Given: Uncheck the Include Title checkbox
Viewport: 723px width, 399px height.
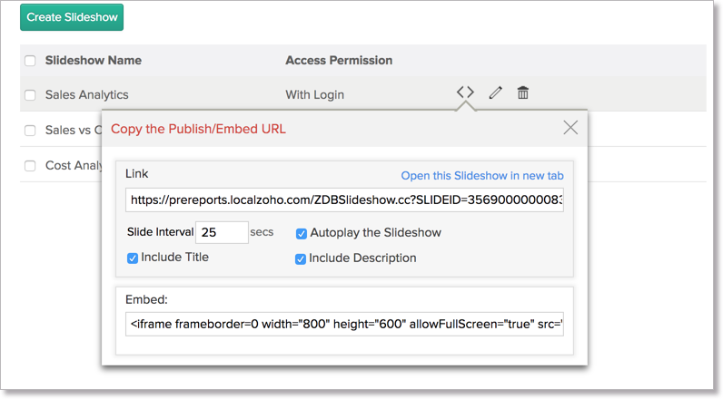Looking at the screenshot, I should click(134, 258).
